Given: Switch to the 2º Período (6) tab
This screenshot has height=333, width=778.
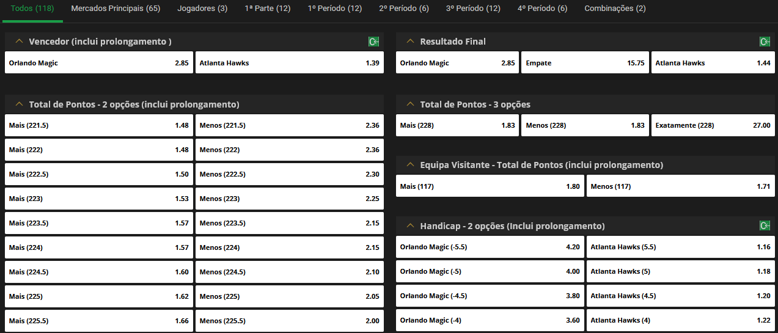Looking at the screenshot, I should [x=404, y=9].
